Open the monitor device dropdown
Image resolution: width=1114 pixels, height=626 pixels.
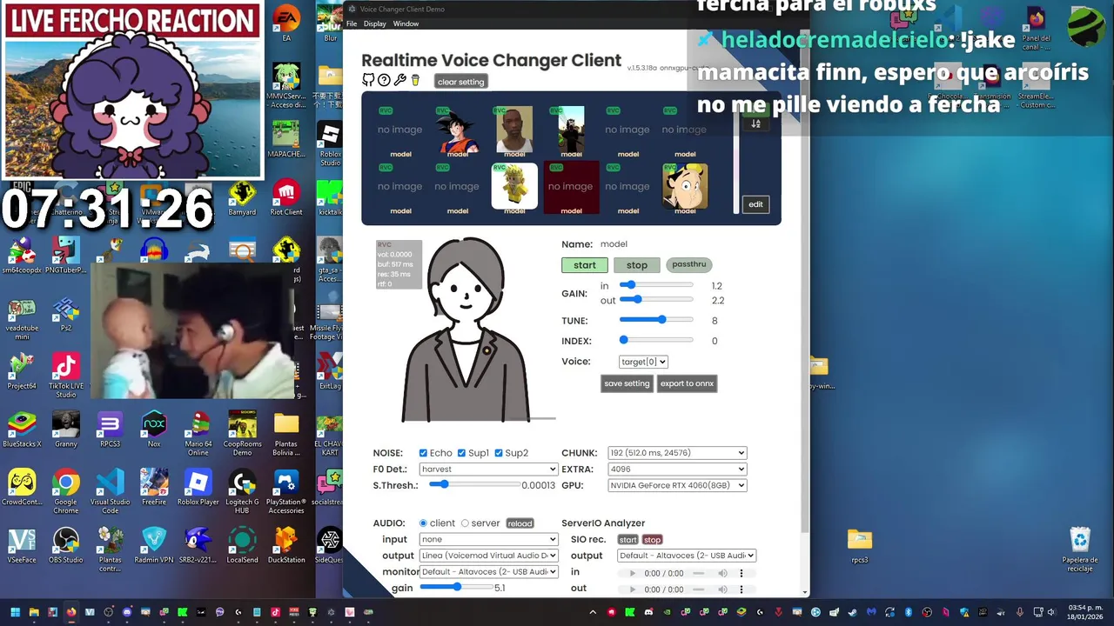coord(488,571)
